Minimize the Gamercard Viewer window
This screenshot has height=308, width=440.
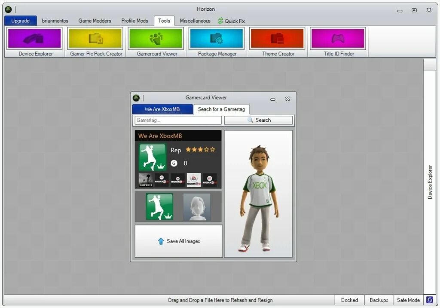273,99
